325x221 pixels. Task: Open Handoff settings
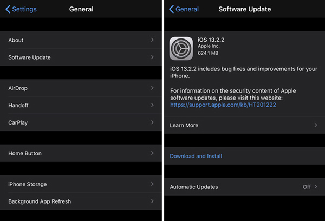(81, 105)
